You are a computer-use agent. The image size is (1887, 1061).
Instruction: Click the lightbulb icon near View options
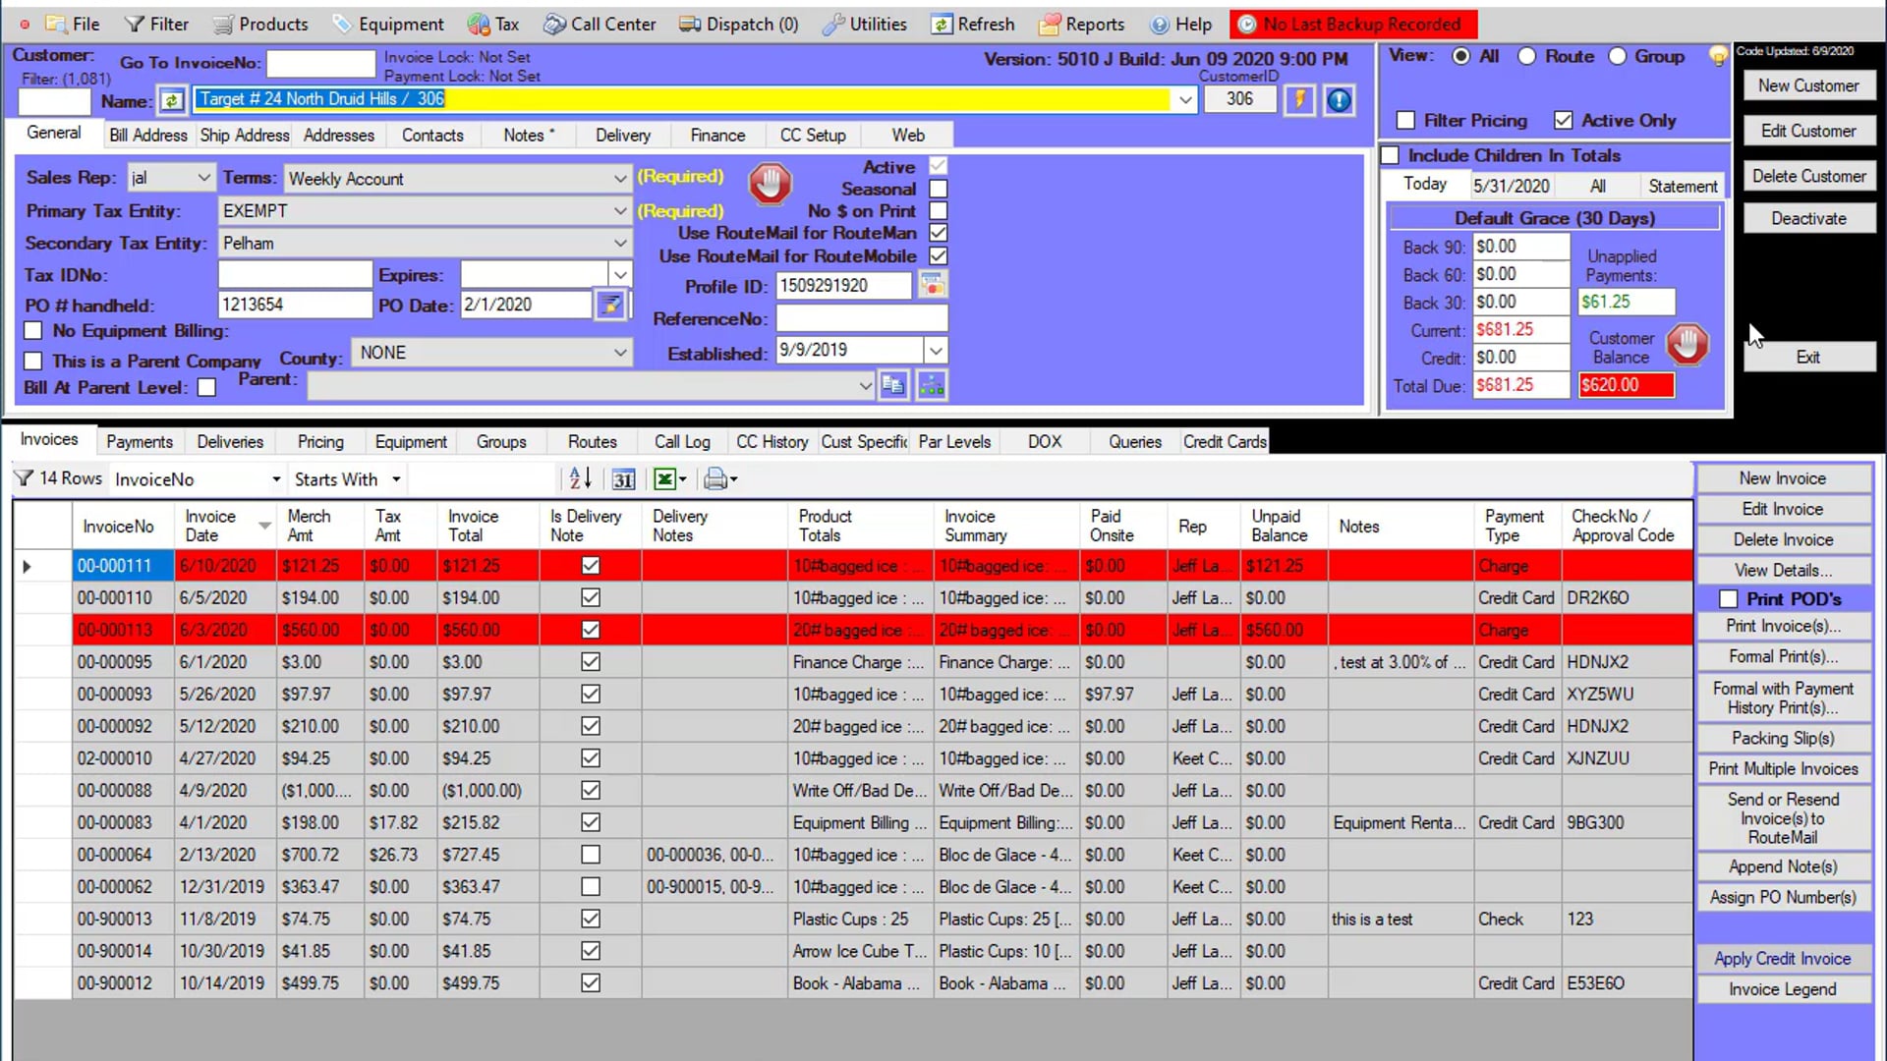click(1718, 56)
